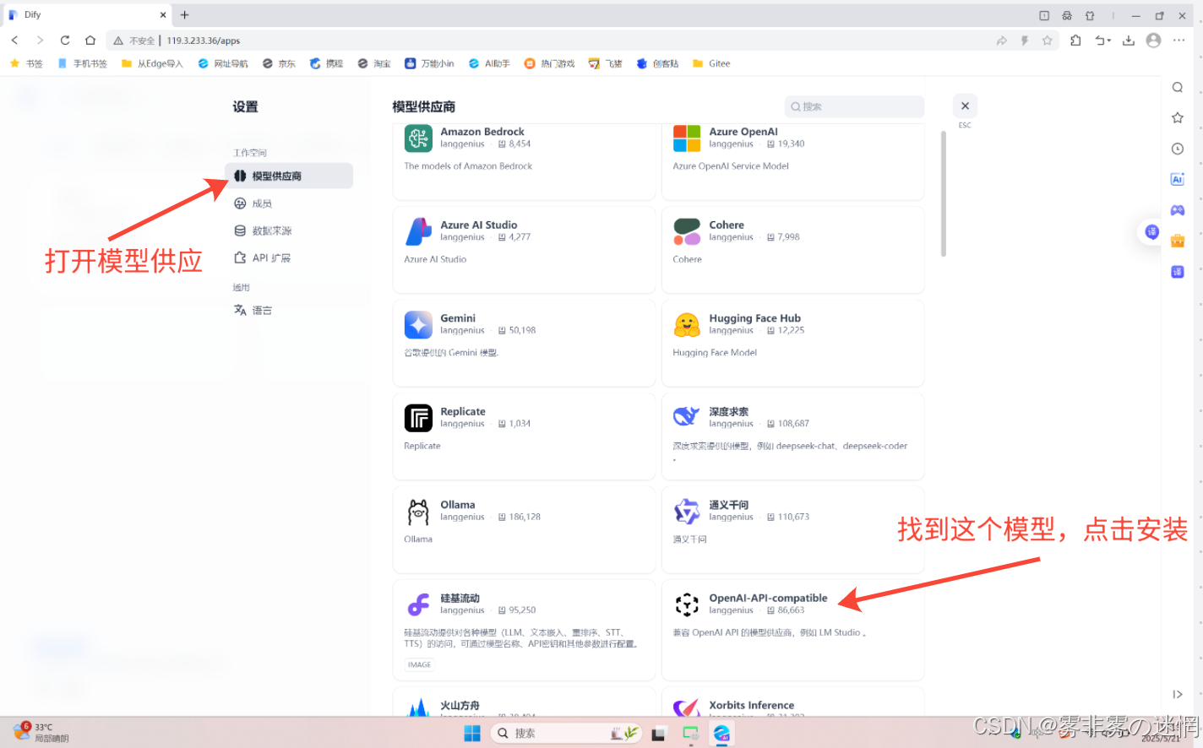Select the 硅基流动 provider icon
Screen dimensions: 1203x748
coord(418,604)
